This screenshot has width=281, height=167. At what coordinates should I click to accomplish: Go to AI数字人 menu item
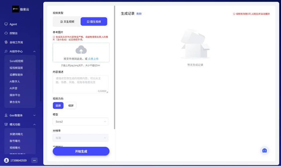pyautogui.click(x=15, y=82)
